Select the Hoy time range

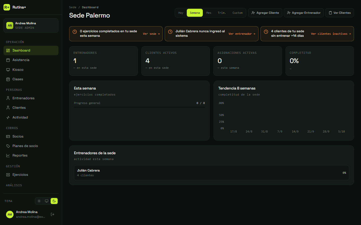point(181,13)
